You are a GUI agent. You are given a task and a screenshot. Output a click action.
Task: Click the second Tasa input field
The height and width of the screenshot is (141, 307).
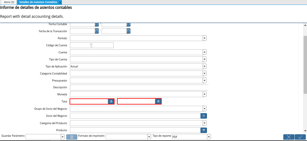pos(136,101)
